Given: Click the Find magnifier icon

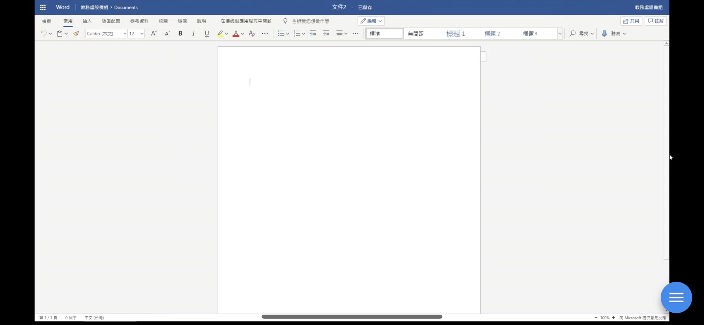Looking at the screenshot, I should pyautogui.click(x=572, y=34).
